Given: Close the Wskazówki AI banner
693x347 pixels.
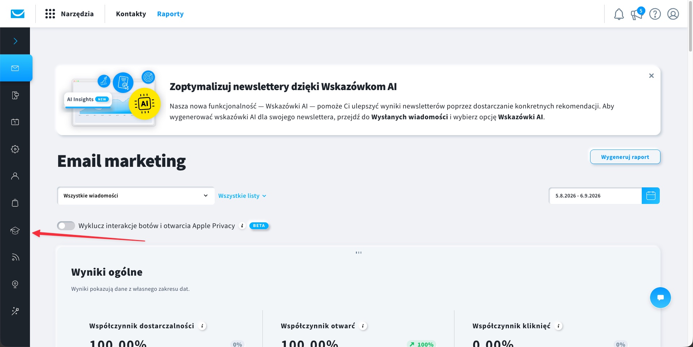Looking at the screenshot, I should click(x=651, y=76).
